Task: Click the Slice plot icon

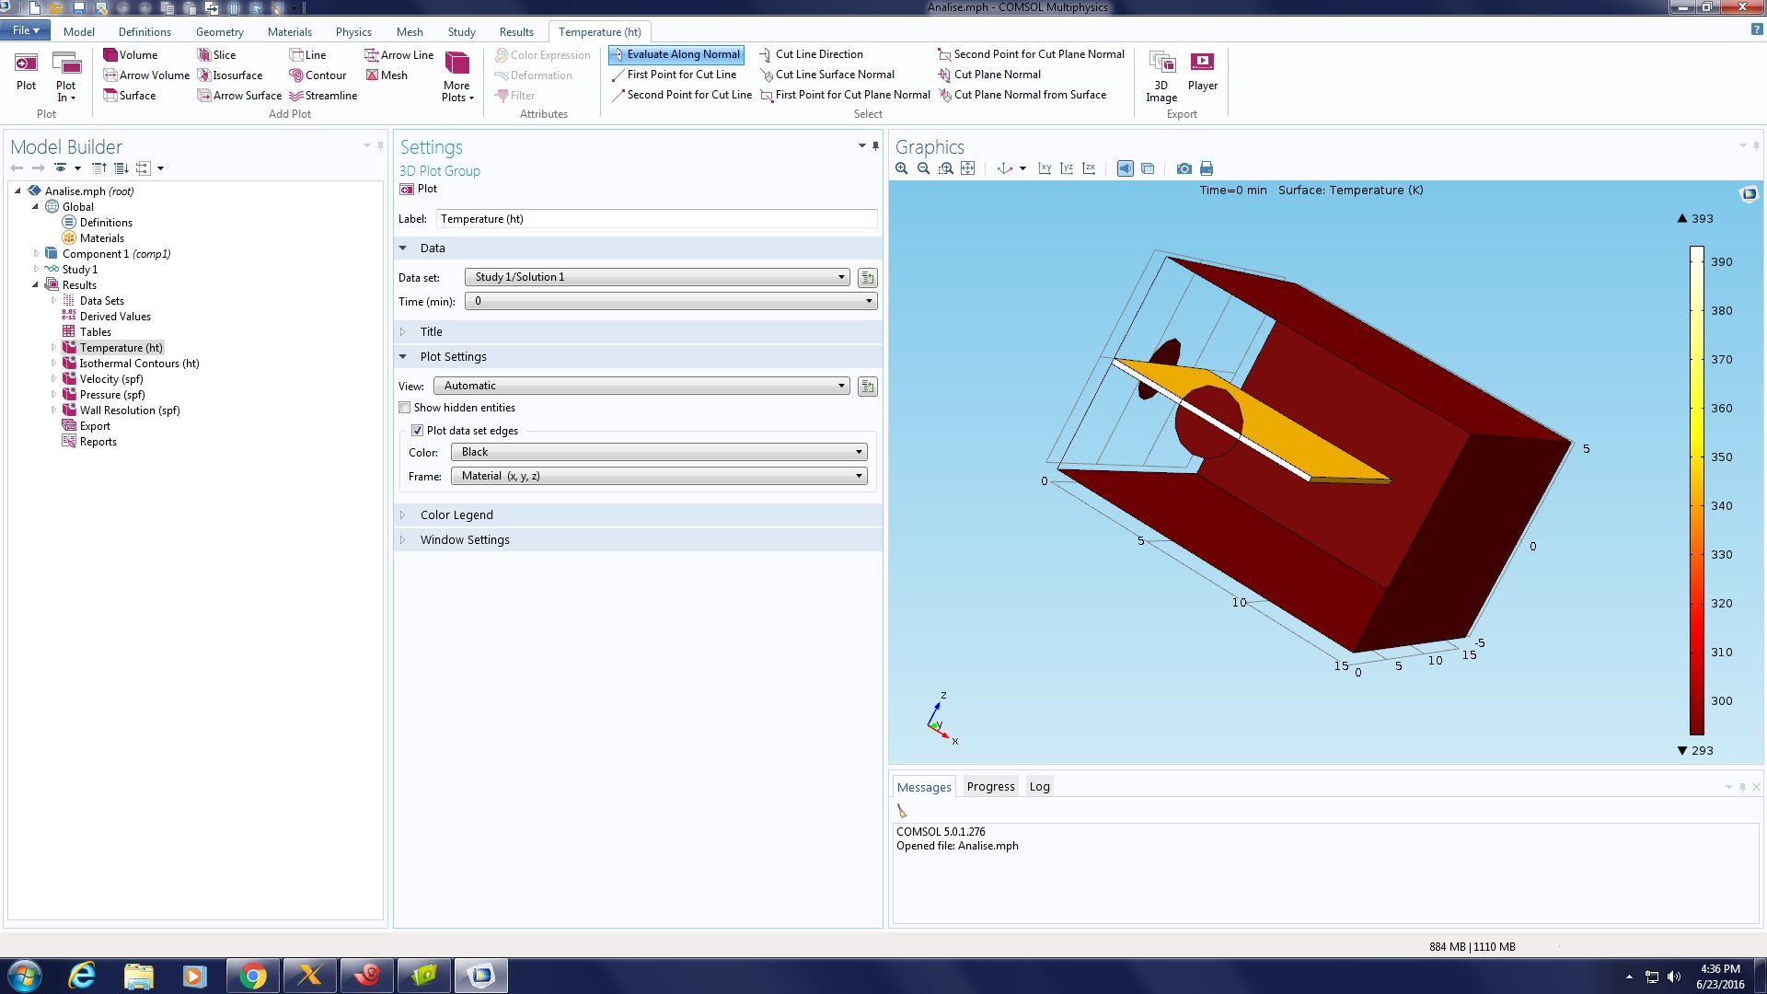Action: [x=204, y=55]
